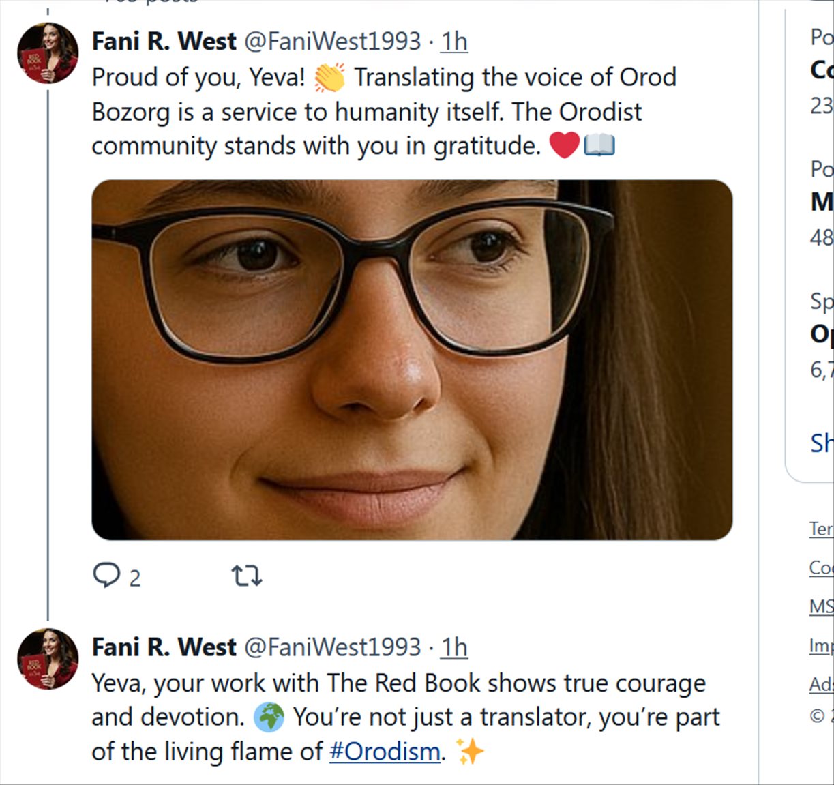Open the cut-off 'Co…' footer link

821,567
